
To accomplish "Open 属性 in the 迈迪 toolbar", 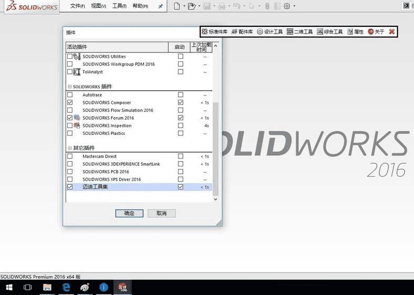I will (x=355, y=31).
